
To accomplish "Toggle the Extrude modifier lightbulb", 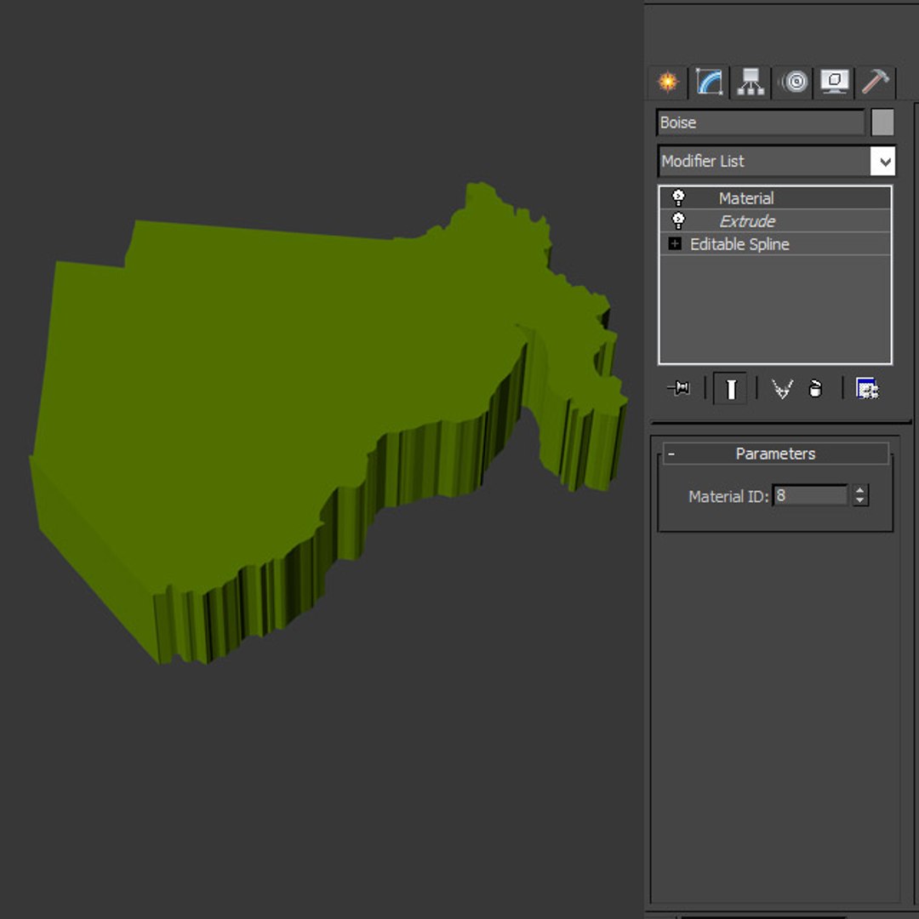I will tap(678, 221).
